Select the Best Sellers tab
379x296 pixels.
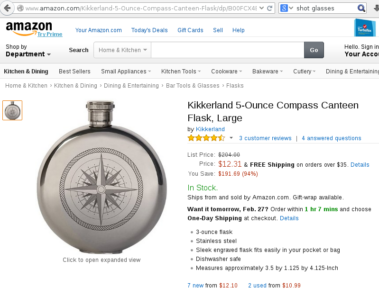point(74,72)
